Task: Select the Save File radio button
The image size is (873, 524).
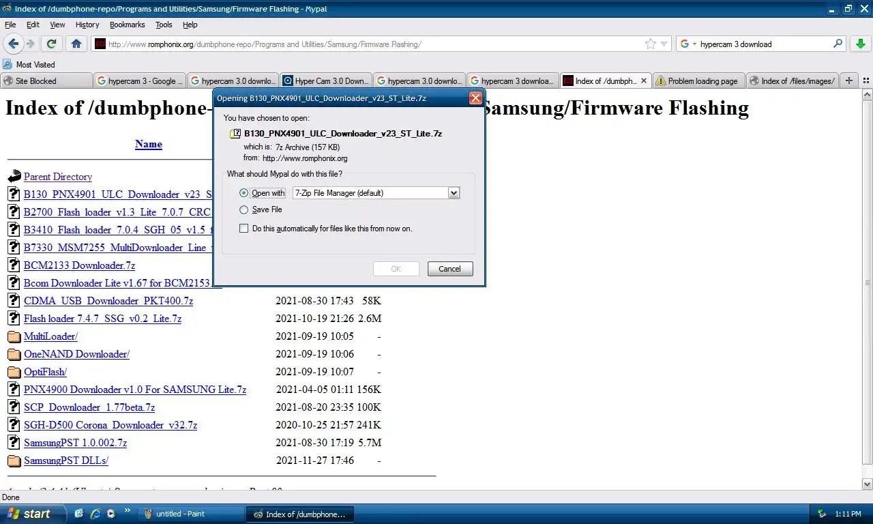Action: 244,209
